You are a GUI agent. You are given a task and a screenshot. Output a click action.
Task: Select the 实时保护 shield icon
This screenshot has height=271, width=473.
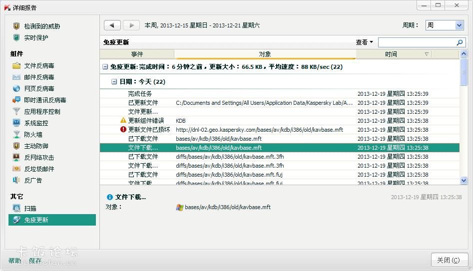[16, 38]
